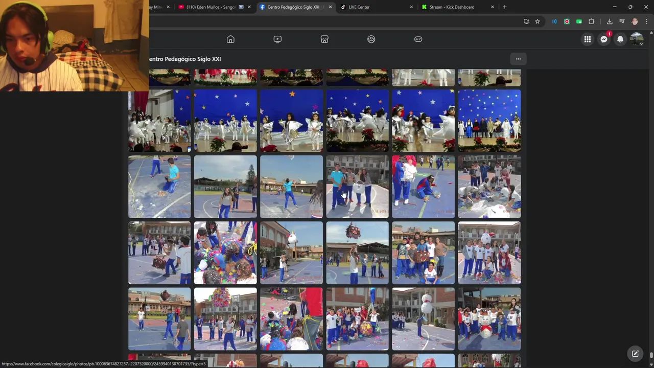Open the notifications bell
654x368 pixels.
pos(620,39)
